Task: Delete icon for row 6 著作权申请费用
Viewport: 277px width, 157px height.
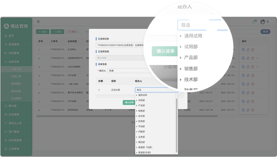Action: pyautogui.click(x=253, y=93)
